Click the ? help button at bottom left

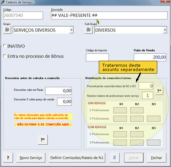click(x=8, y=158)
